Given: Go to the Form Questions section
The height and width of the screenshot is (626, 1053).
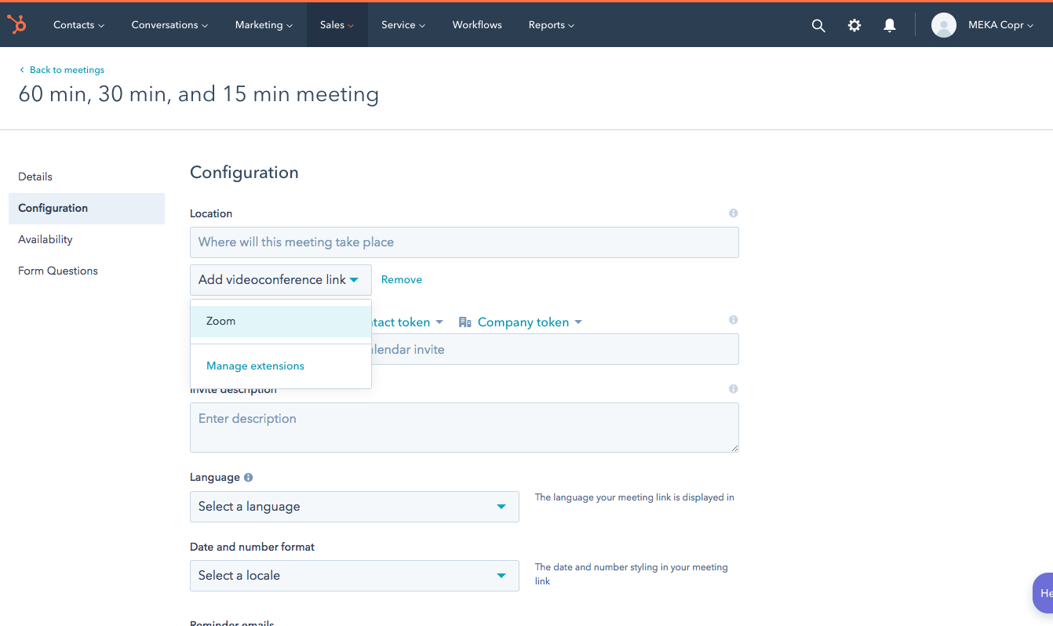Looking at the screenshot, I should (x=58, y=271).
